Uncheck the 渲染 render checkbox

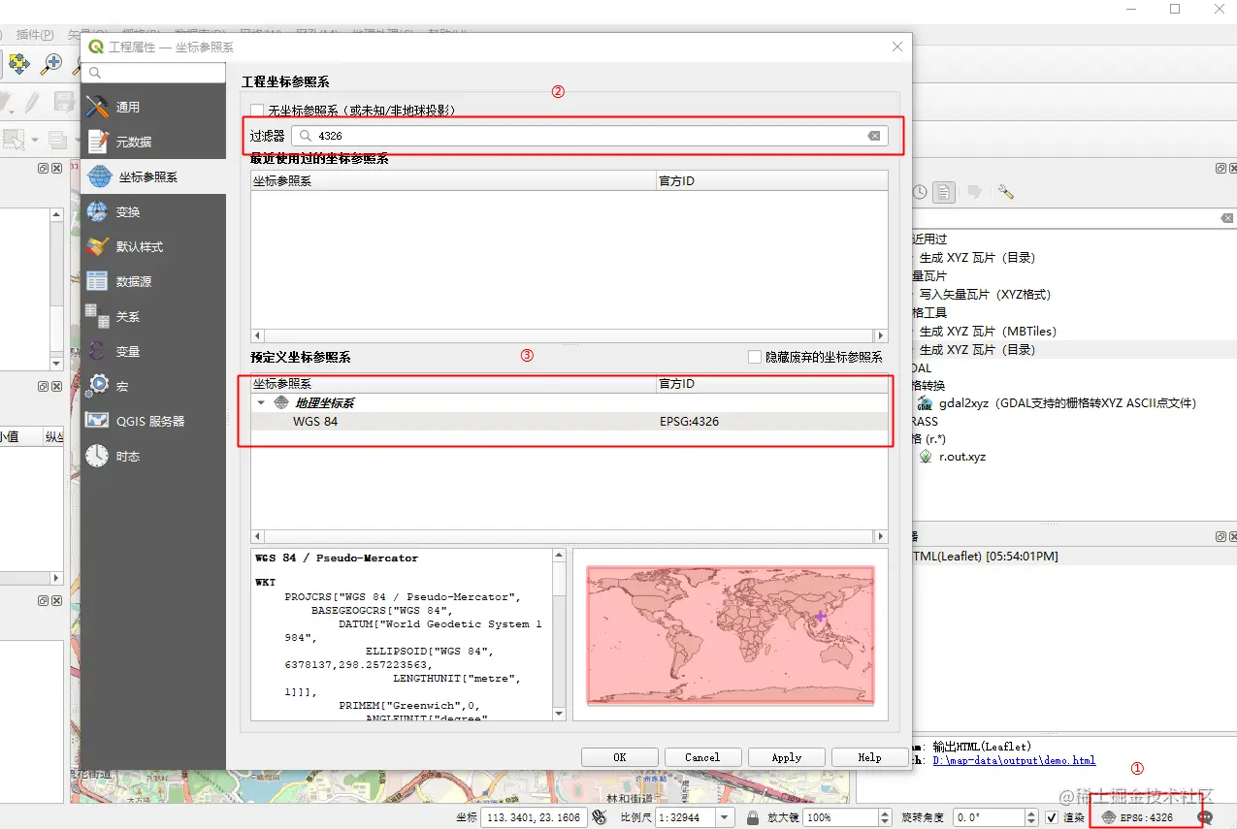point(1052,817)
